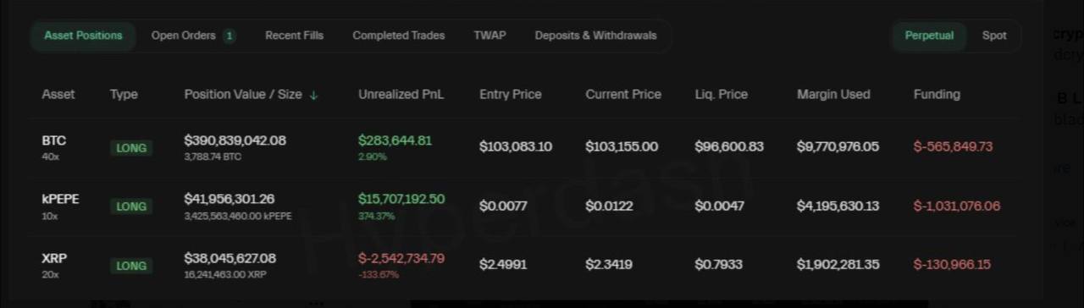Image resolution: width=1084 pixels, height=308 pixels.
Task: Click the sort arrow next to Position Value / Size
Action: (x=314, y=95)
